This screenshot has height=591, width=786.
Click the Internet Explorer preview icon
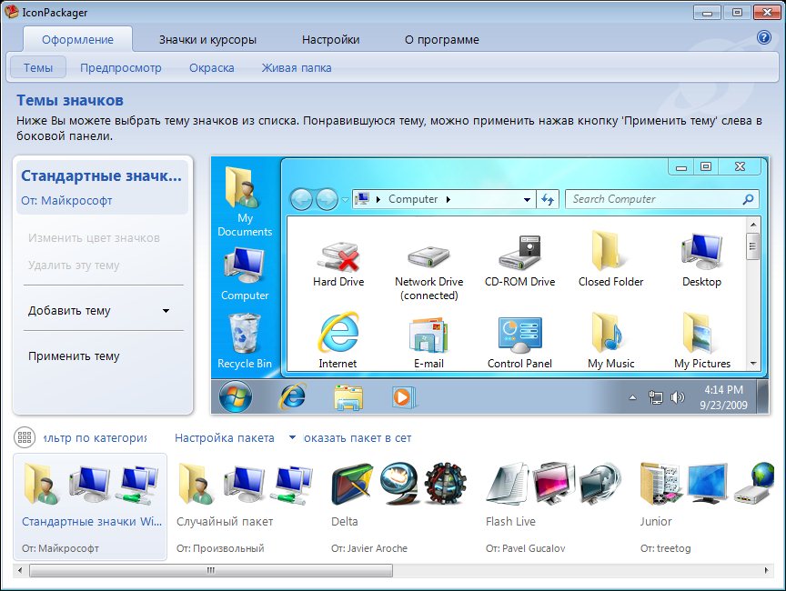338,334
